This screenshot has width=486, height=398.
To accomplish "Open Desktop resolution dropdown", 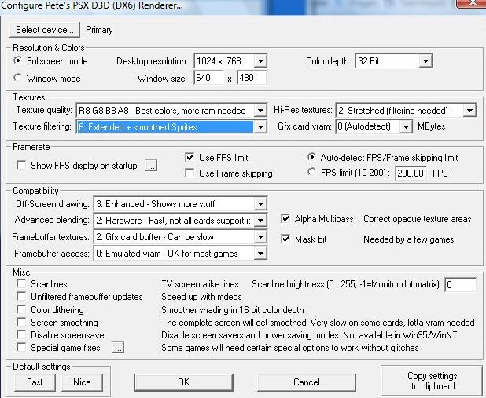I will [230, 61].
